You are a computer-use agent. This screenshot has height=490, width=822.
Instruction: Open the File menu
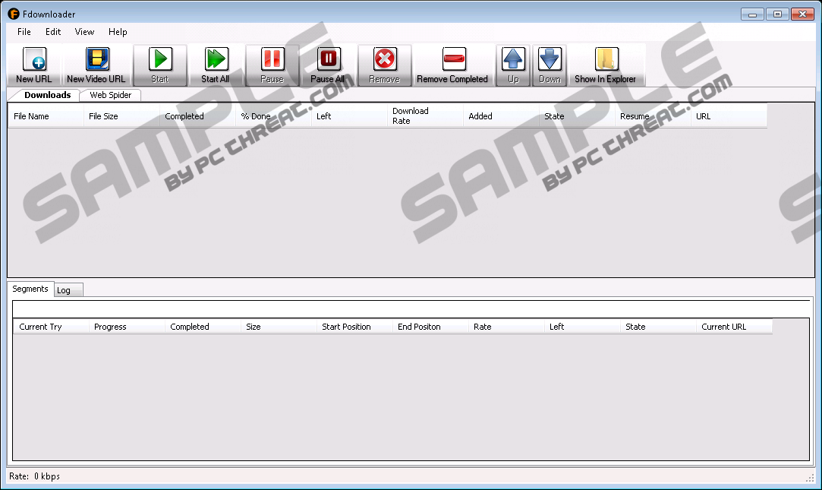(24, 32)
